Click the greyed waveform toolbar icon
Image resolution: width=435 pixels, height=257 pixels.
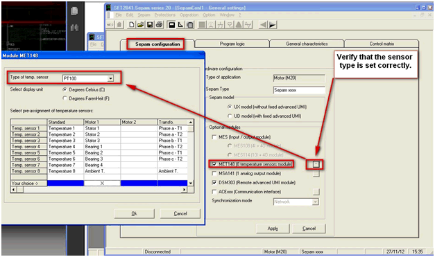pos(248,25)
